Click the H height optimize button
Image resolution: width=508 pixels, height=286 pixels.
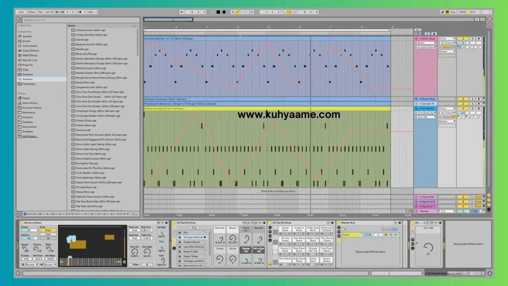[x=477, y=19]
